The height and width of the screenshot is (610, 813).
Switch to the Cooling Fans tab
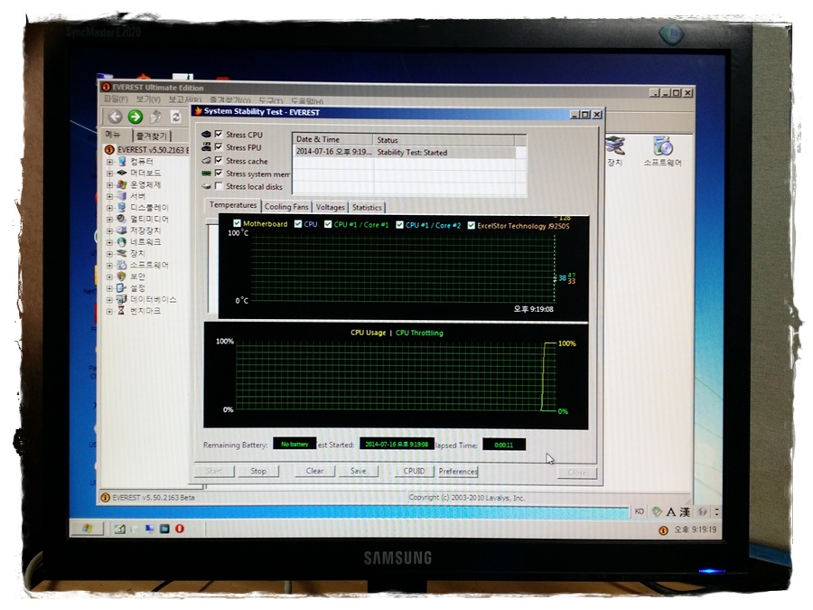pos(286,206)
